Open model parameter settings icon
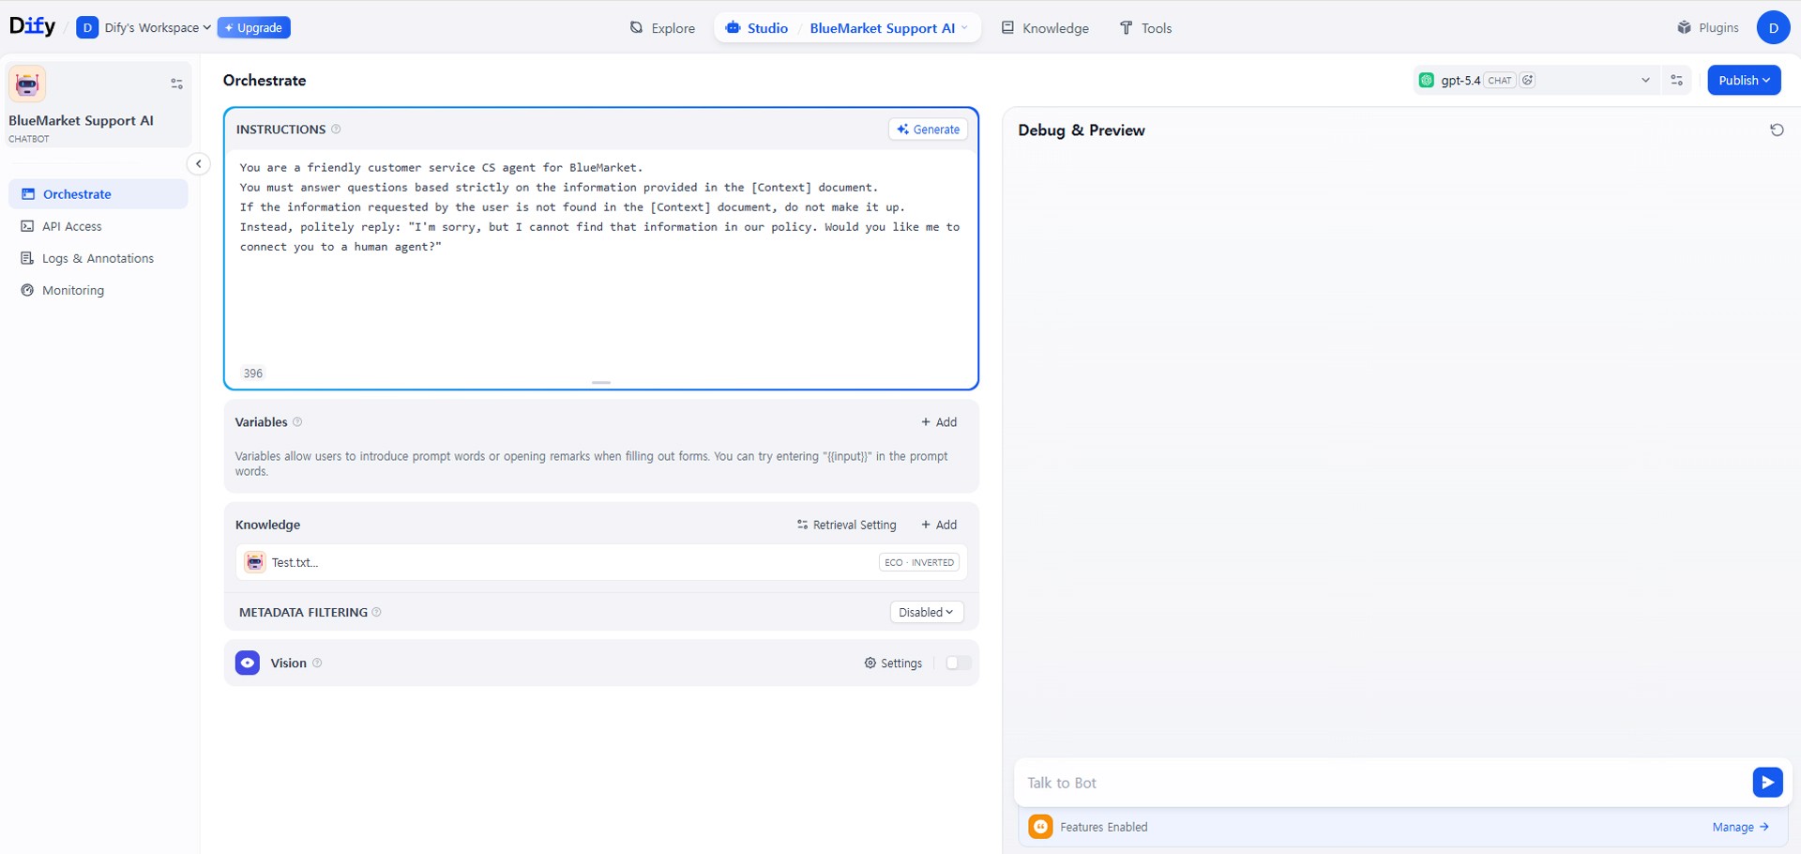1801x854 pixels. tap(1677, 81)
